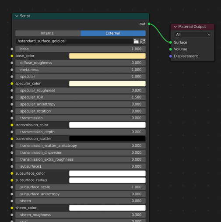Click the subsurface_scale value field
Screen dimensions: 221x222
pyautogui.click(x=81, y=187)
